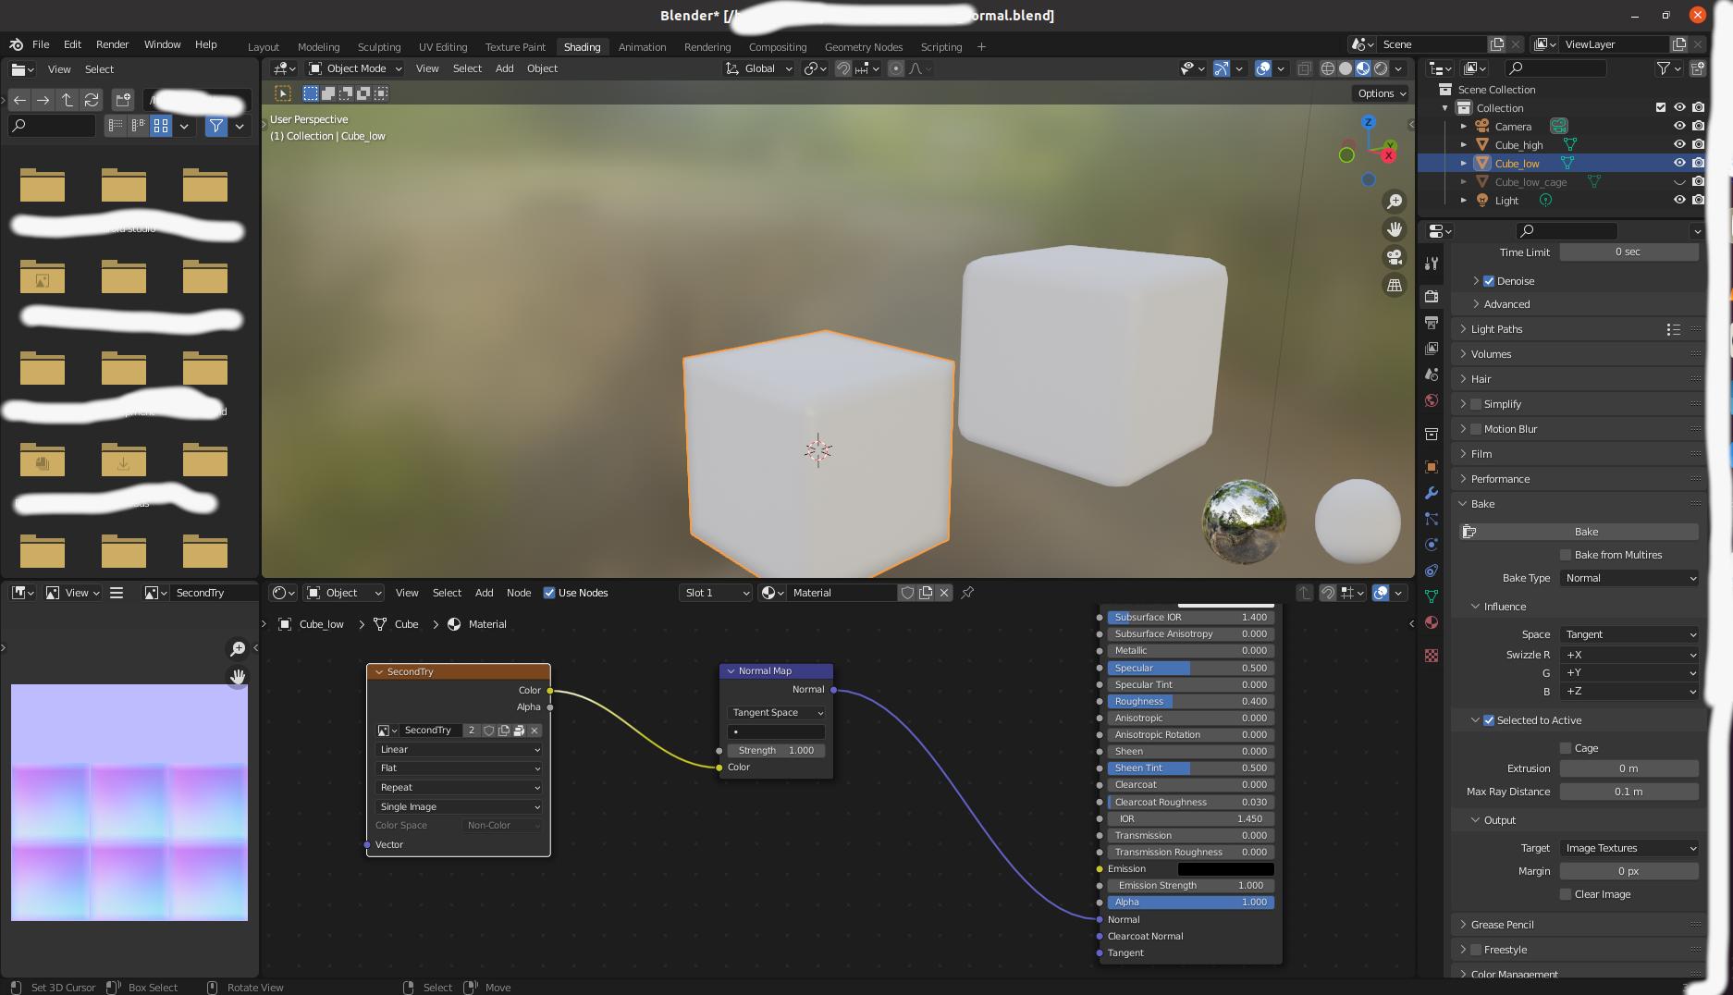Toggle file browser filter funnel icon
Viewport: 1733px width, 995px height.
[215, 126]
